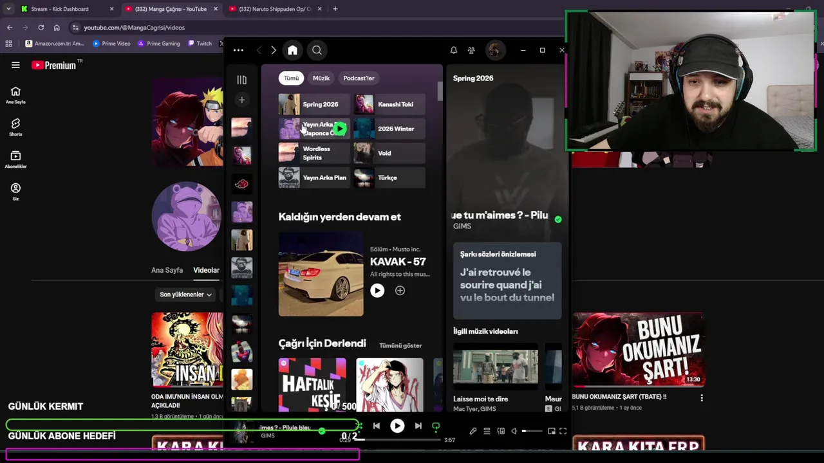This screenshot has width=824, height=463.
Task: Toggle shuffle in Spotify player
Action: pyautogui.click(x=359, y=426)
